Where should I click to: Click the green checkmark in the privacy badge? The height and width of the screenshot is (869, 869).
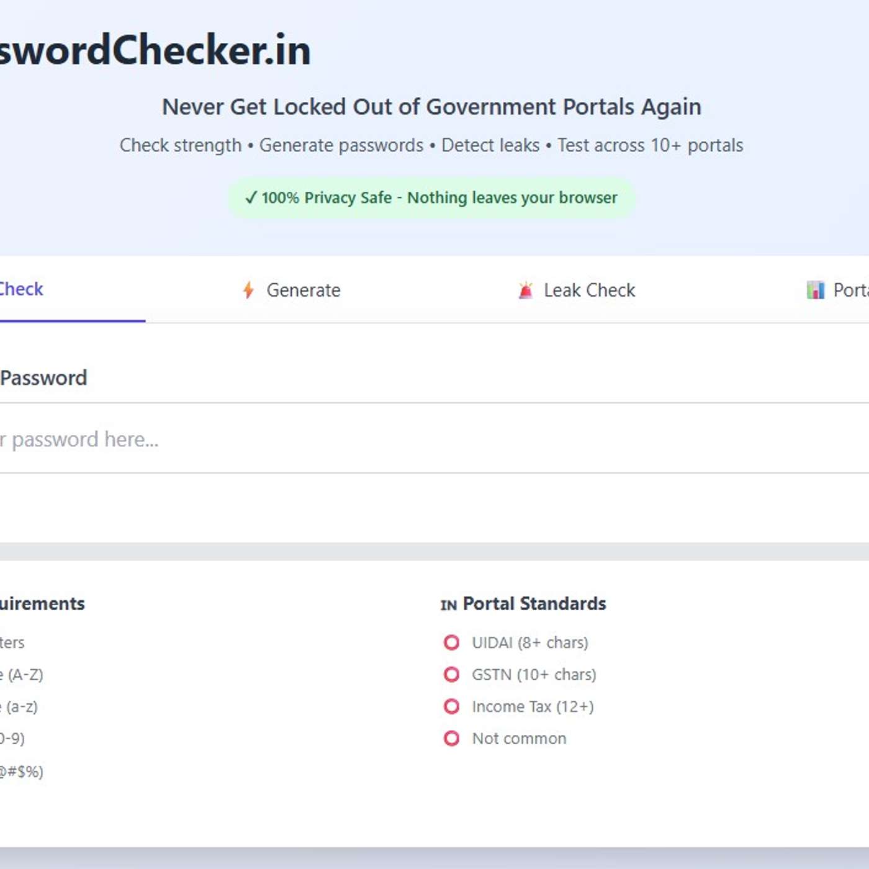tap(251, 197)
